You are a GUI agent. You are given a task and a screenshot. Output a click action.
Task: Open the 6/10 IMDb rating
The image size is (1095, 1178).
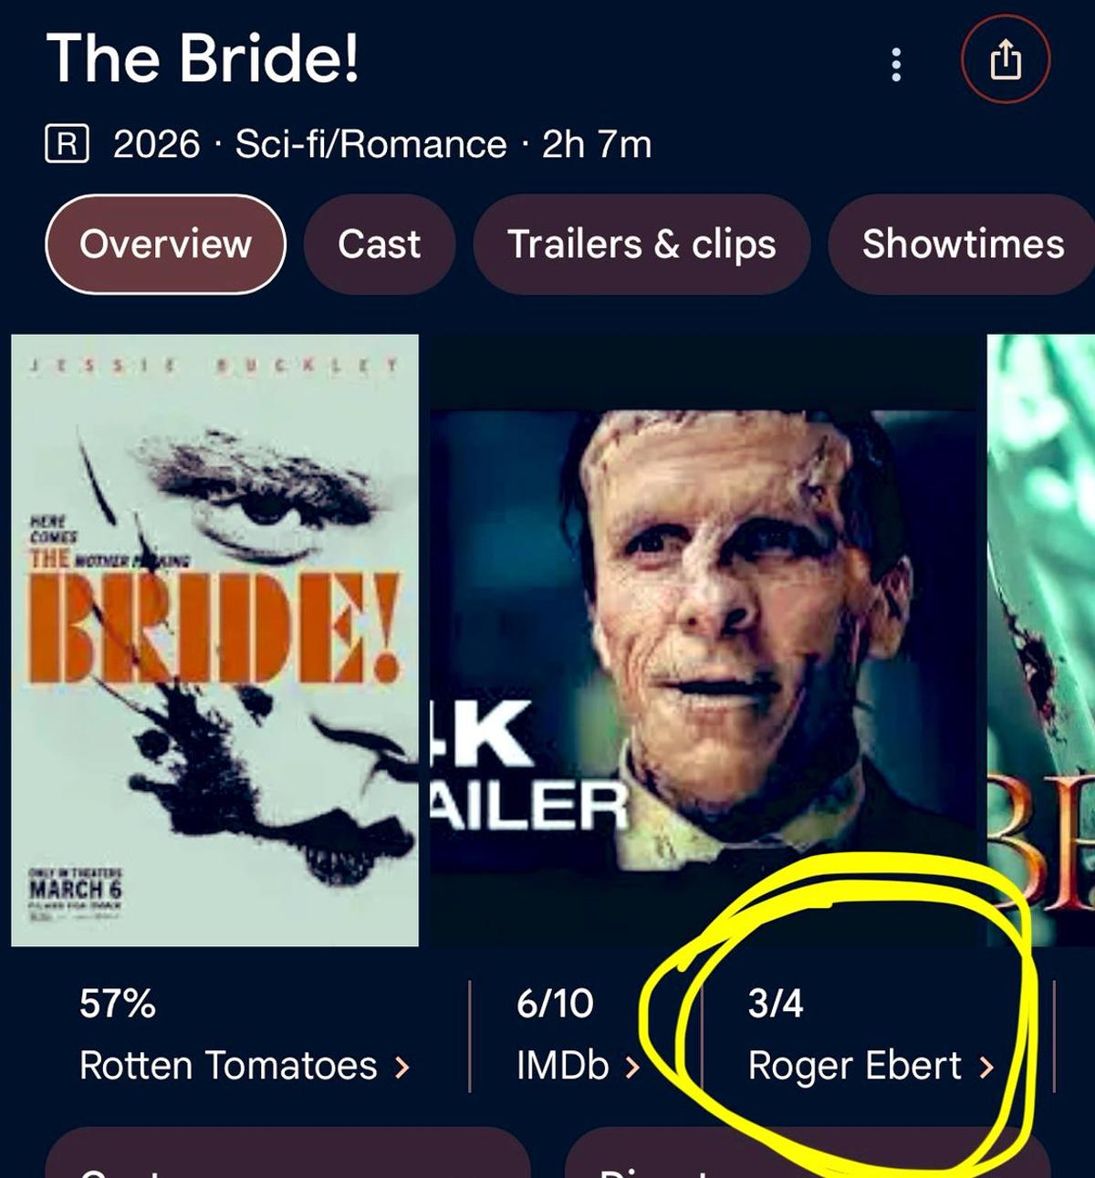(555, 1004)
